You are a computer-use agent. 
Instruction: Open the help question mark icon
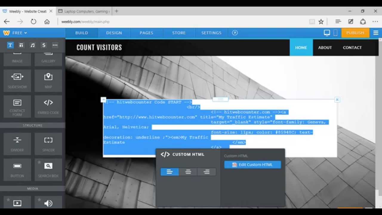pyautogui.click(x=235, y=33)
